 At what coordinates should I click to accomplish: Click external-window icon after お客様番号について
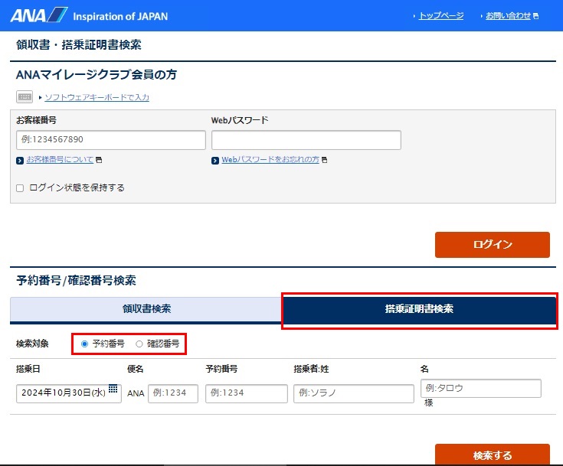coord(99,160)
